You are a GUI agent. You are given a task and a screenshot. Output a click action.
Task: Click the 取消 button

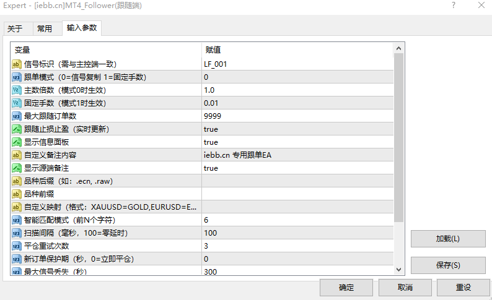(x=405, y=288)
